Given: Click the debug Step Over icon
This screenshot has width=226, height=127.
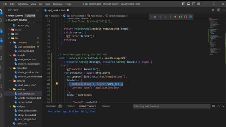Looking at the screenshot, I should (x=160, y=17).
